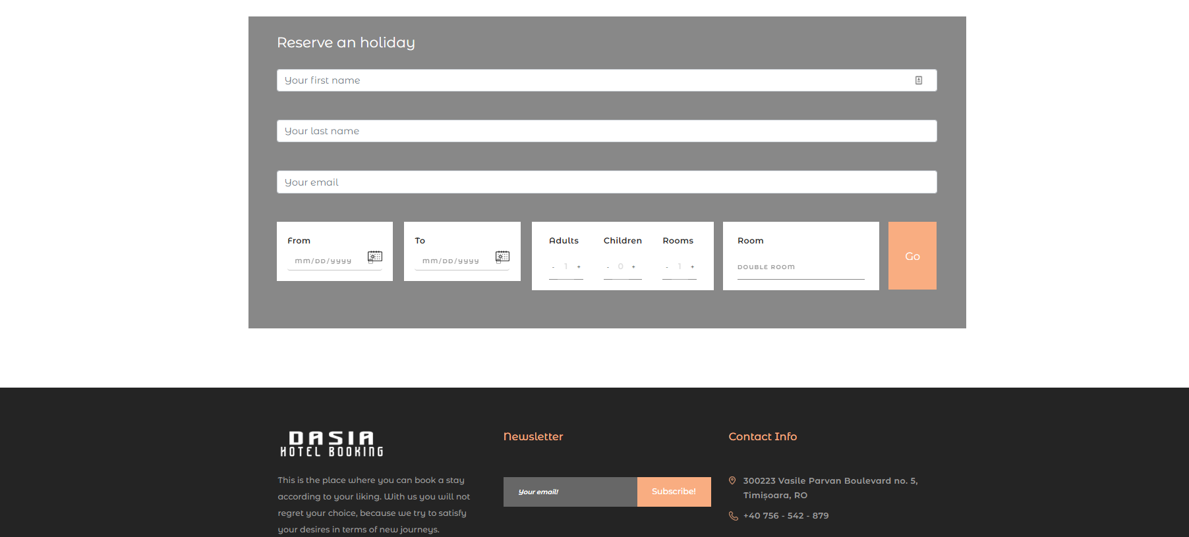Open the Room type dropdown
The height and width of the screenshot is (537, 1189).
800,267
